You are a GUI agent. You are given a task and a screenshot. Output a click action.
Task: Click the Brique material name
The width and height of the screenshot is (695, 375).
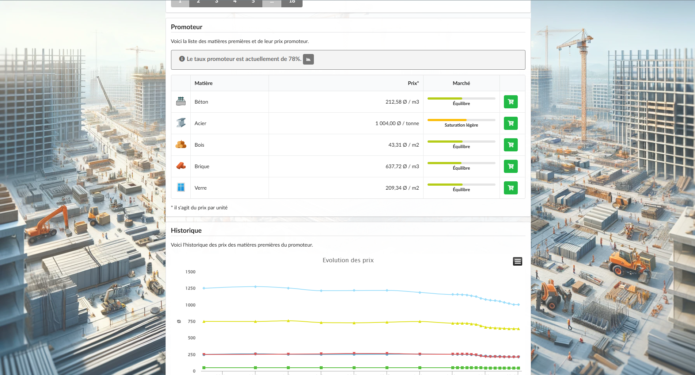202,166
